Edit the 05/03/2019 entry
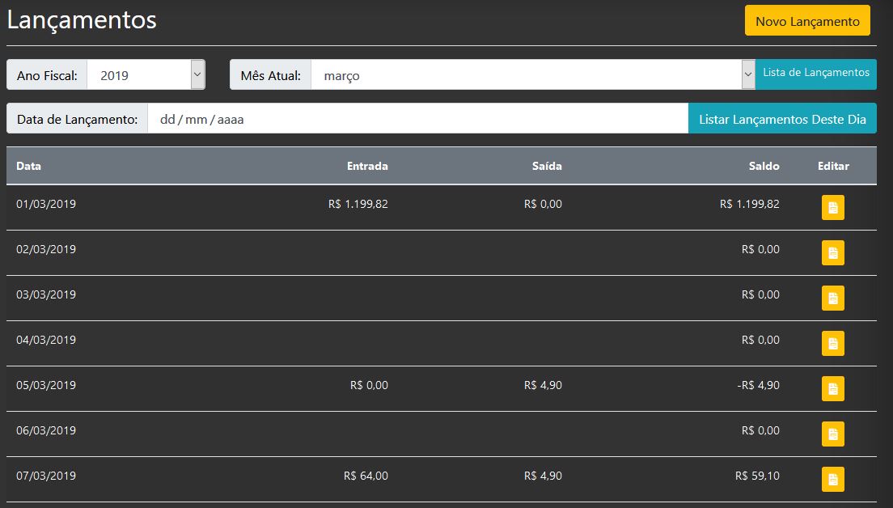Screen dimensions: 893x508 coord(832,389)
